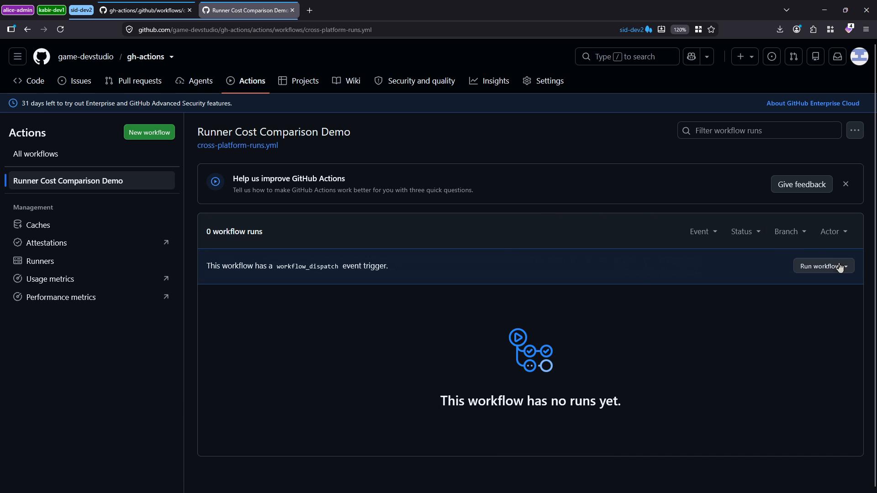Click the Type / to search box
Image resolution: width=877 pixels, height=493 pixels.
pos(627,57)
